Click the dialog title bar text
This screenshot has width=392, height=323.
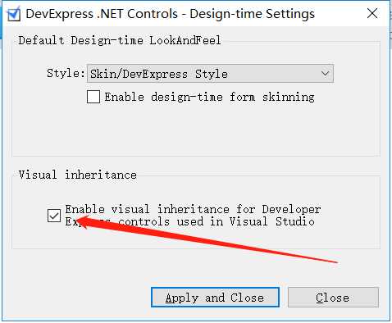pyautogui.click(x=170, y=14)
